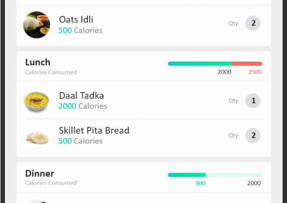
Task: Tap 500 Calories under Skillet Pita Bread
Action: [81, 141]
